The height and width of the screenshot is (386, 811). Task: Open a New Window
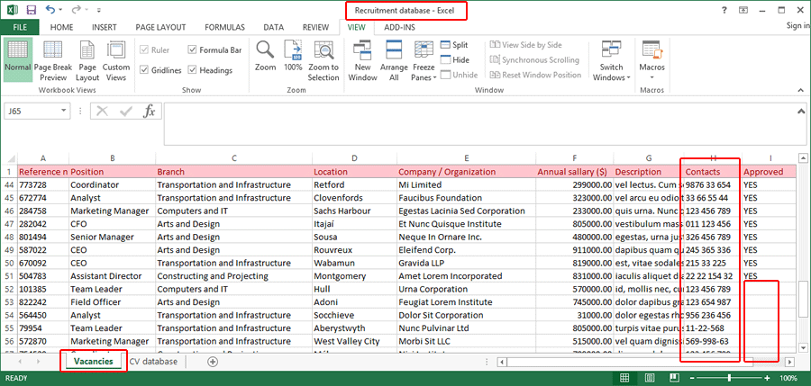tap(362, 58)
